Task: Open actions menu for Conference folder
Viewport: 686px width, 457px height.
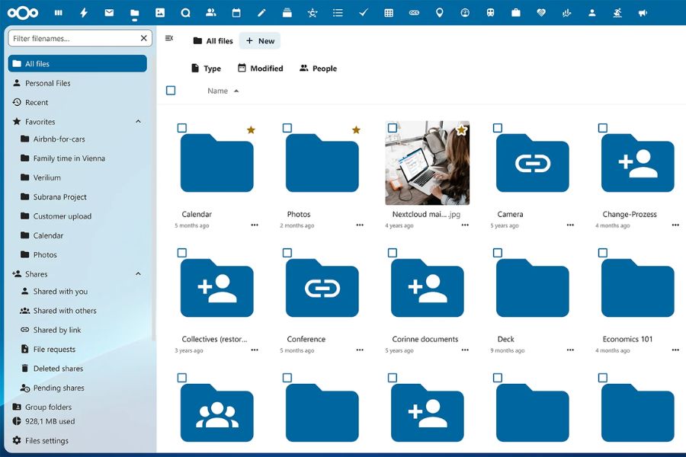Action: click(x=360, y=350)
